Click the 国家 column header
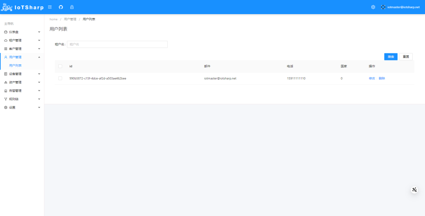This screenshot has width=425, height=216. pos(344,66)
